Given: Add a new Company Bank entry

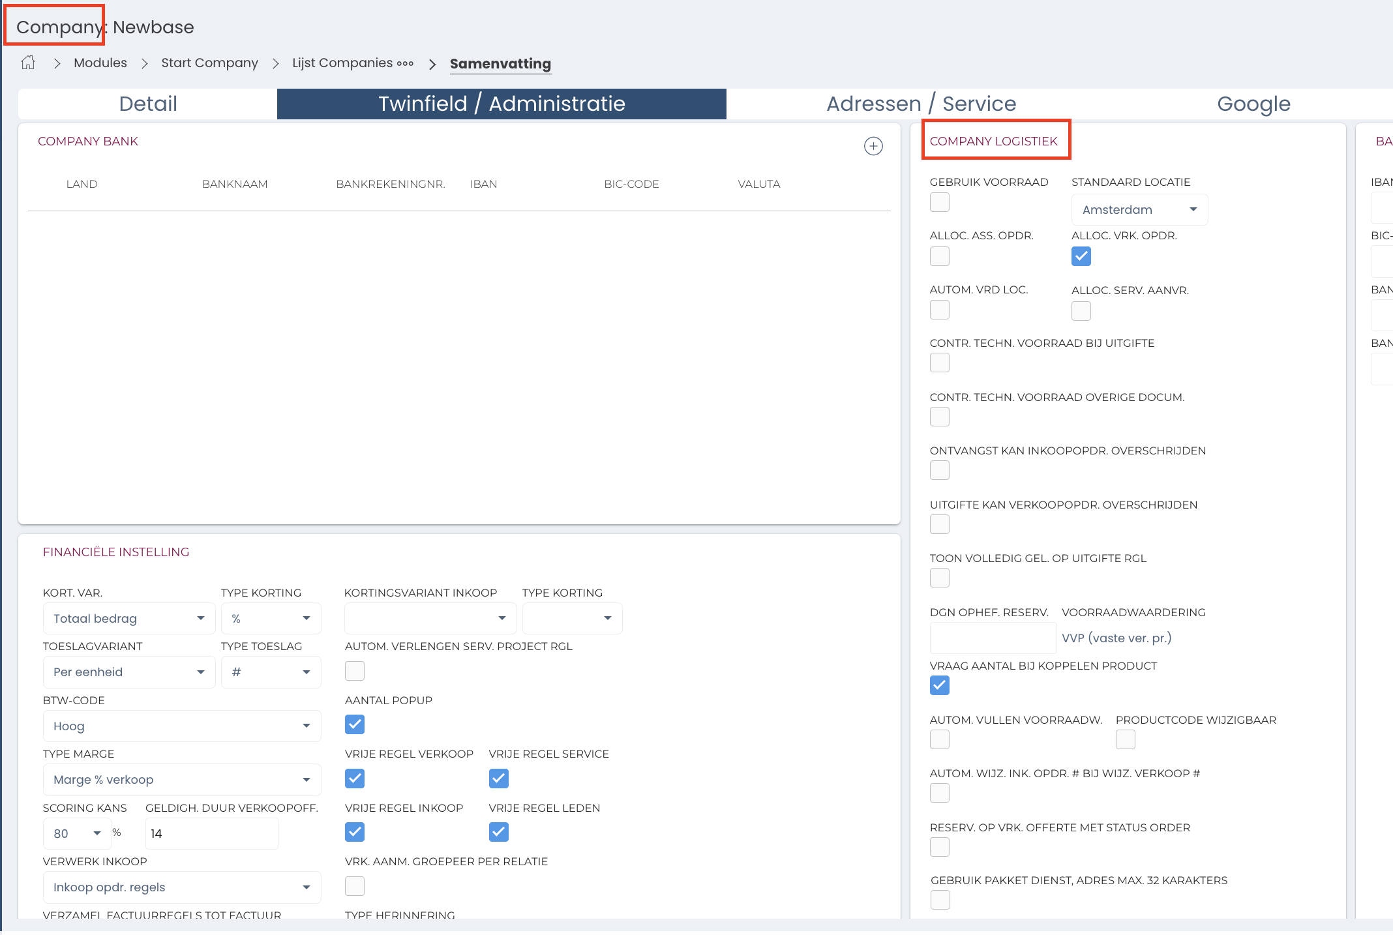Looking at the screenshot, I should (x=873, y=146).
